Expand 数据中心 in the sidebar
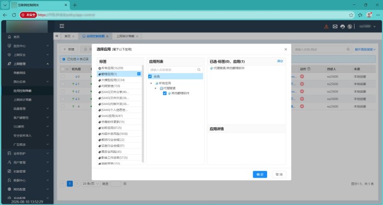383x205 pixels. pos(27,180)
